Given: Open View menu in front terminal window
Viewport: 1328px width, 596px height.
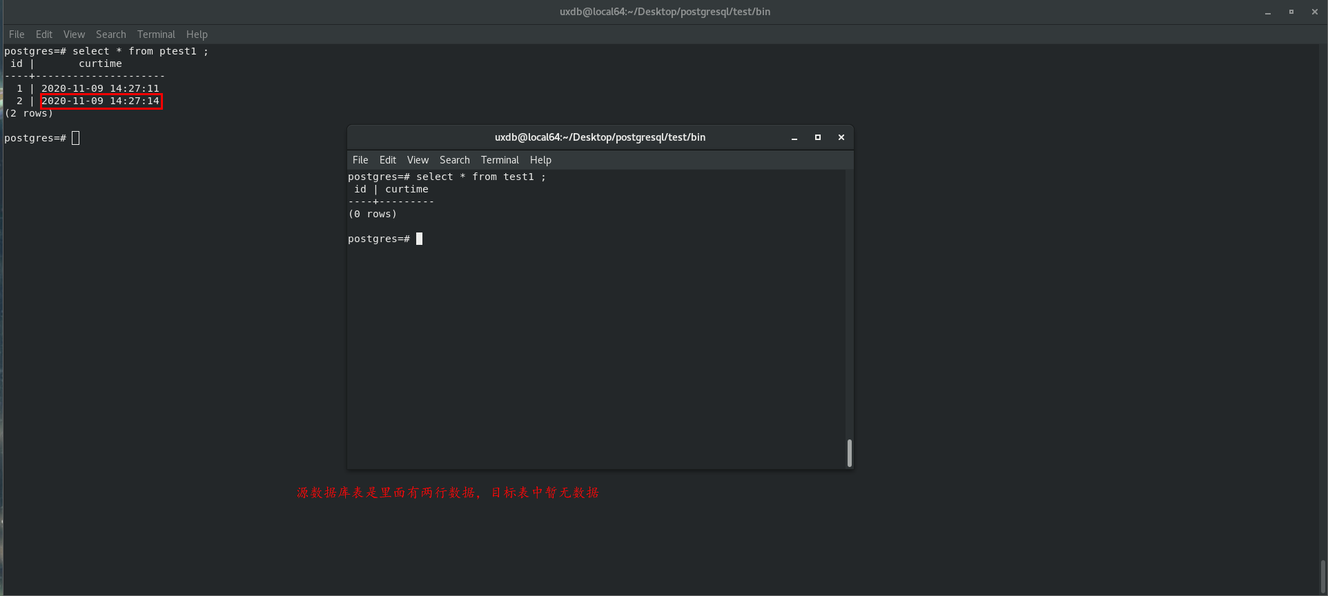Looking at the screenshot, I should pos(418,160).
